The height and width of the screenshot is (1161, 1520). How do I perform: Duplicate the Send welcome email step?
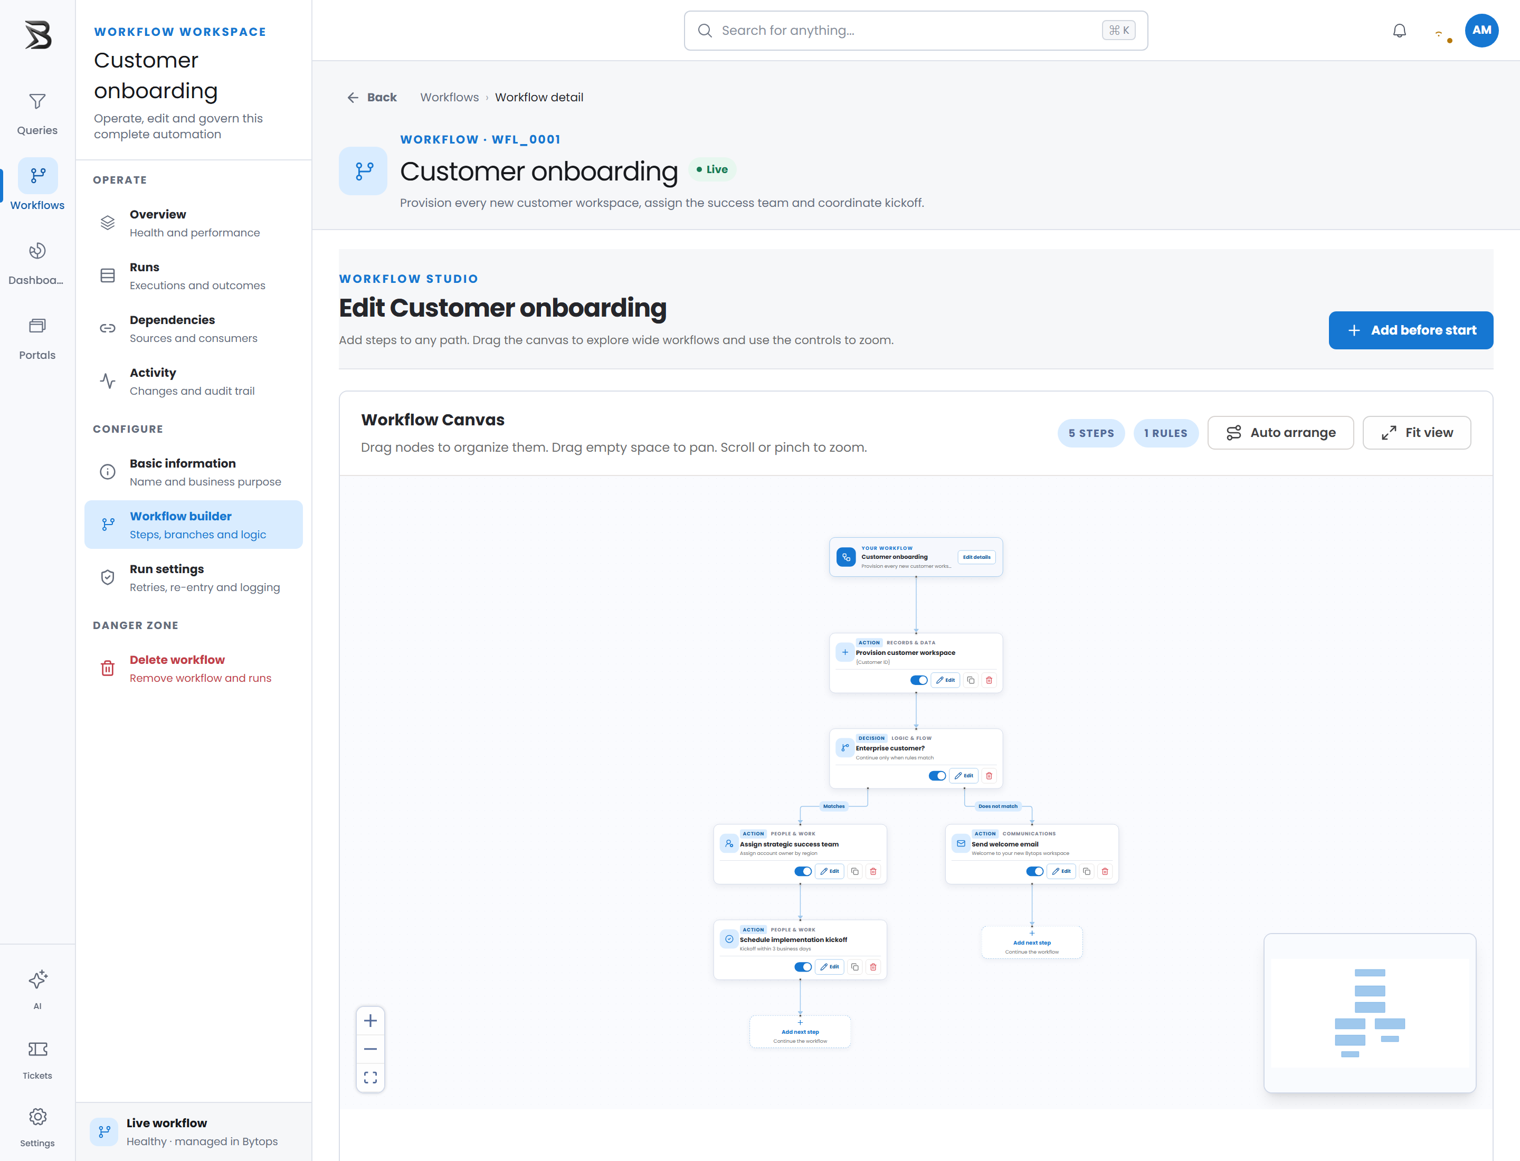(1087, 871)
